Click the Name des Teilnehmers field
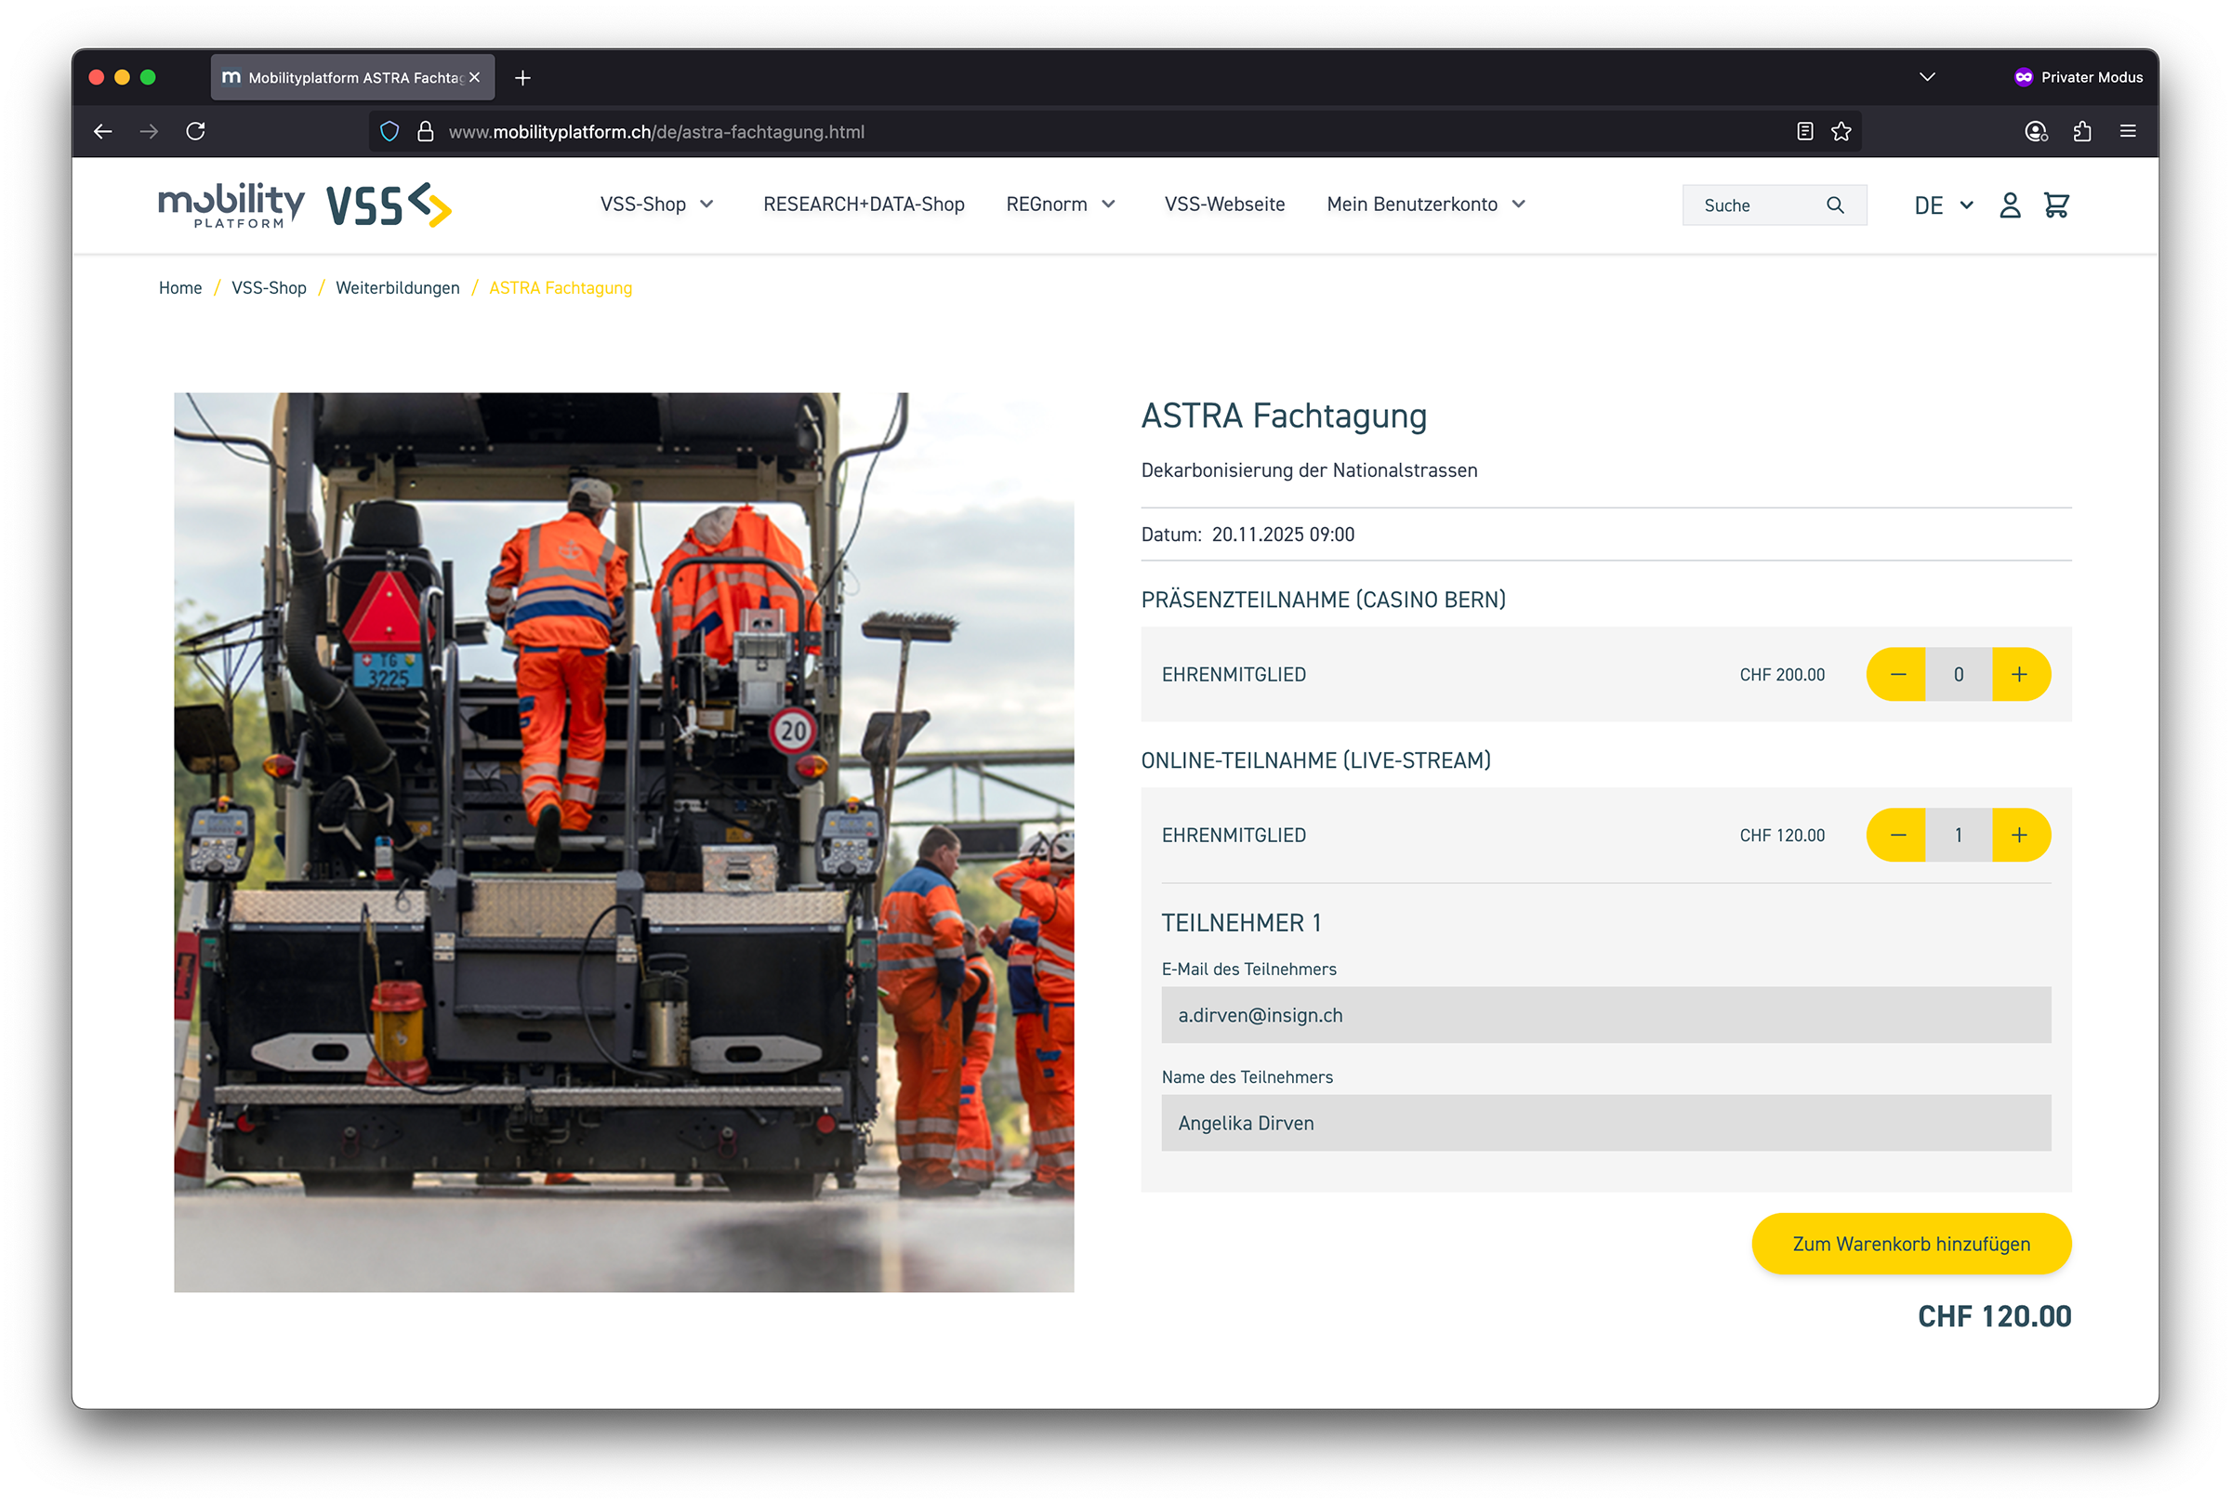The image size is (2231, 1504). [1605, 1122]
